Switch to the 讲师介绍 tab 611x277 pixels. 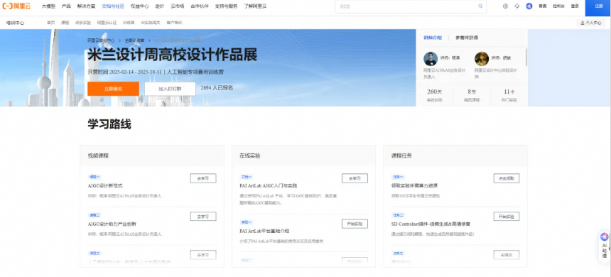pyautogui.click(x=433, y=38)
